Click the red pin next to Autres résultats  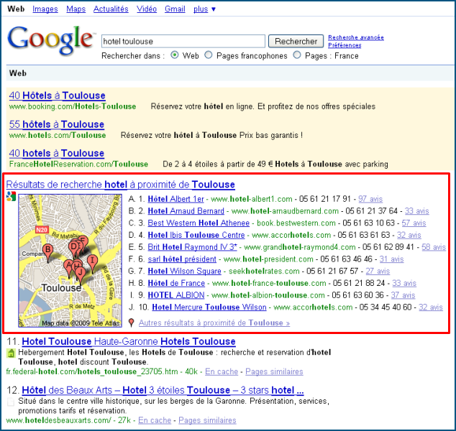132,323
